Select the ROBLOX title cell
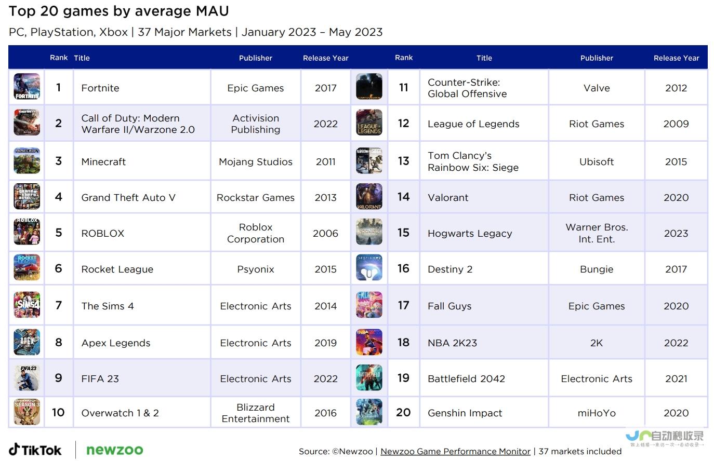Screen dimensions: 714x461 tap(142, 233)
